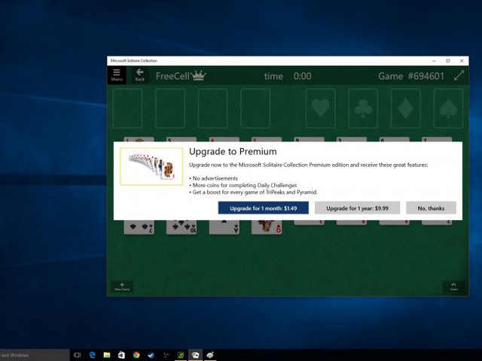
Task: Launch Google Chrome from the taskbar
Action: pos(136,355)
